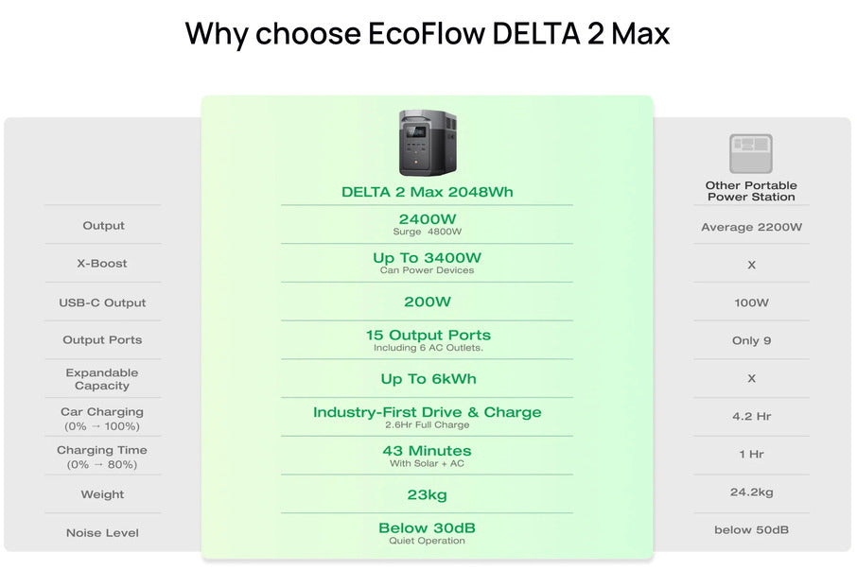The image size is (857, 570).
Task: Click the "Noise Level" row label
Action: [x=102, y=533]
